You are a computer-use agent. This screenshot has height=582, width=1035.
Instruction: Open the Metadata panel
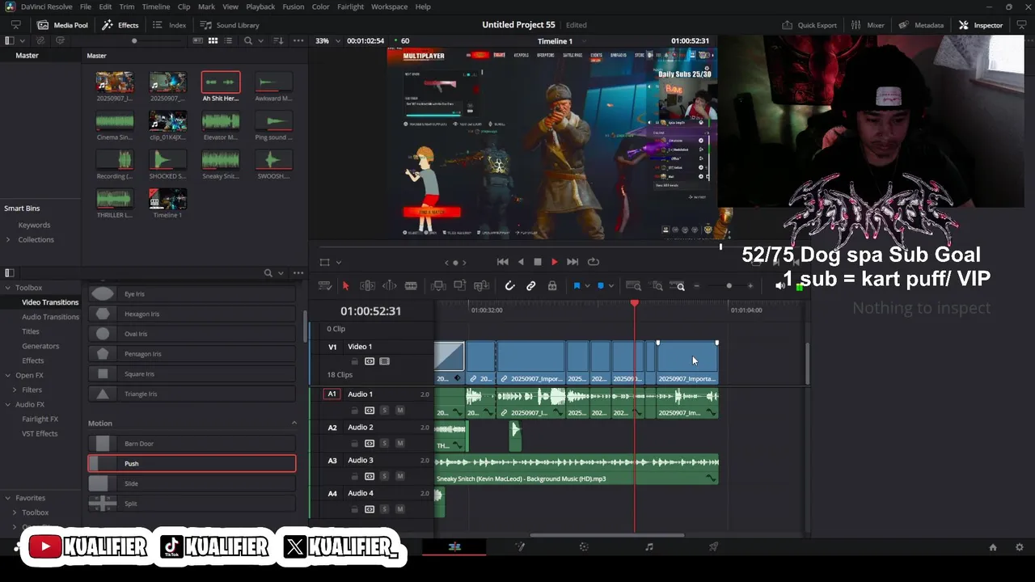[x=920, y=25]
